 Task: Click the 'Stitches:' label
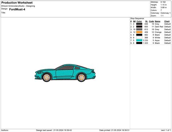pos(155,2)
